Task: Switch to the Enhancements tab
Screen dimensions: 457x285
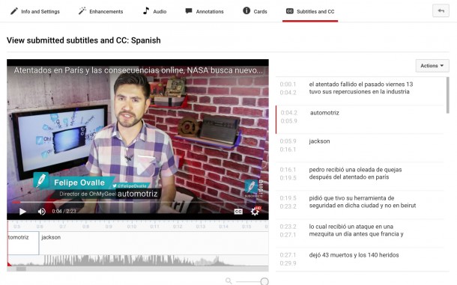Action: 101,11
